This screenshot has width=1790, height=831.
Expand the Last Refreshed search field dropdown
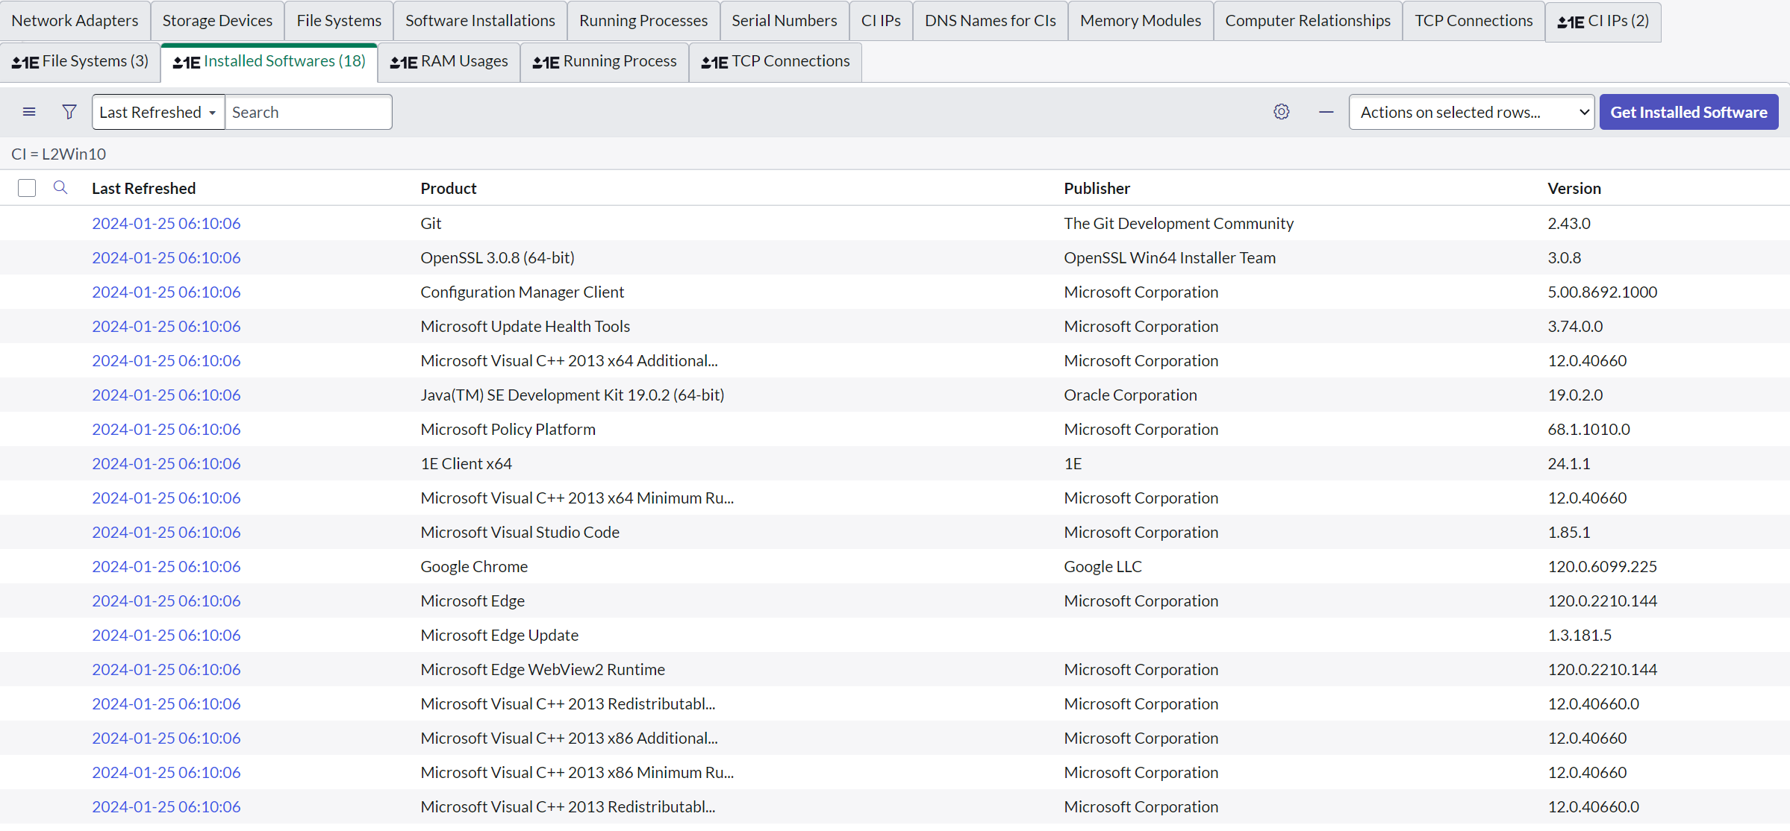(158, 112)
